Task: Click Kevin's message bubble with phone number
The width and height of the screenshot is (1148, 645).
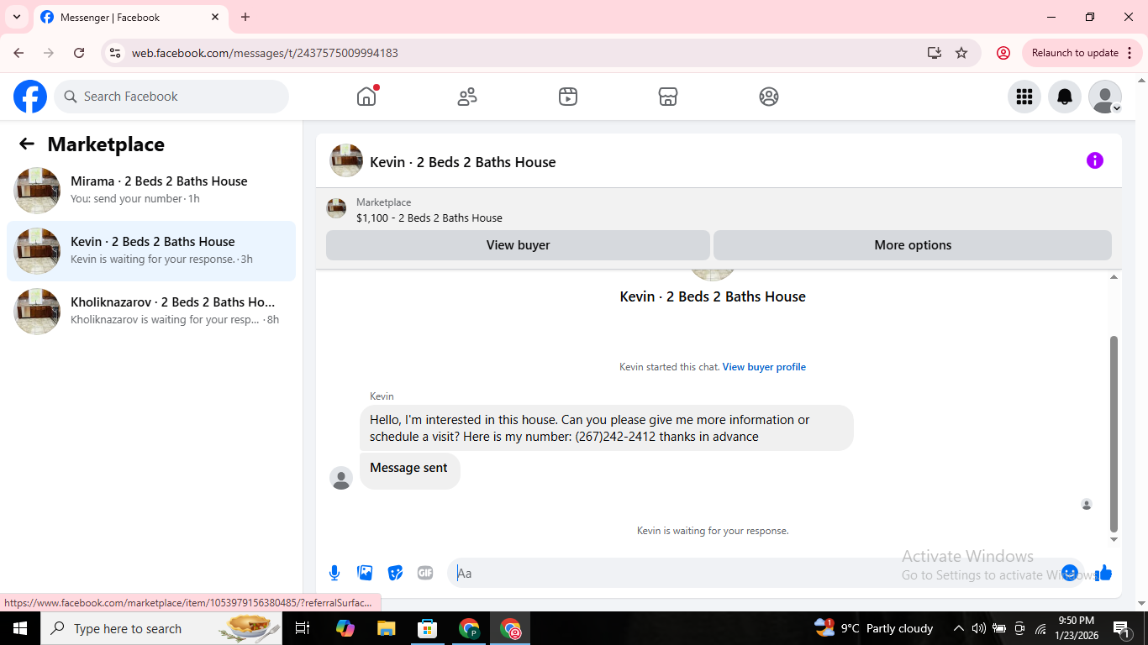Action: (607, 428)
